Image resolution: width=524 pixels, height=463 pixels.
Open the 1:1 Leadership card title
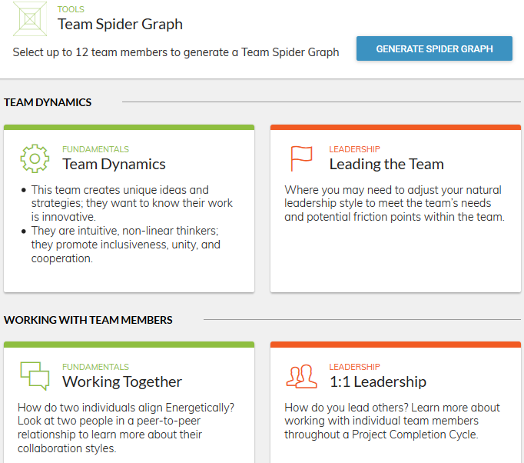click(x=378, y=381)
